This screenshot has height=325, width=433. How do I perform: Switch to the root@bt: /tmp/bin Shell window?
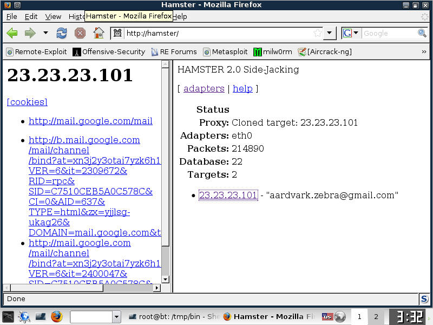(x=174, y=316)
